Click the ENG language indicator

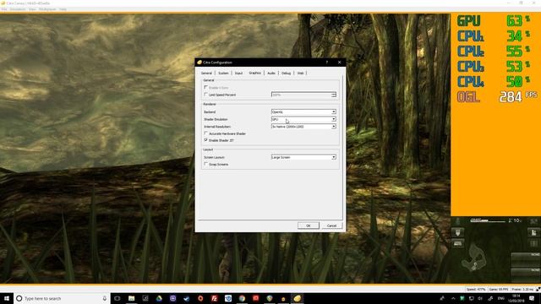click(x=501, y=298)
